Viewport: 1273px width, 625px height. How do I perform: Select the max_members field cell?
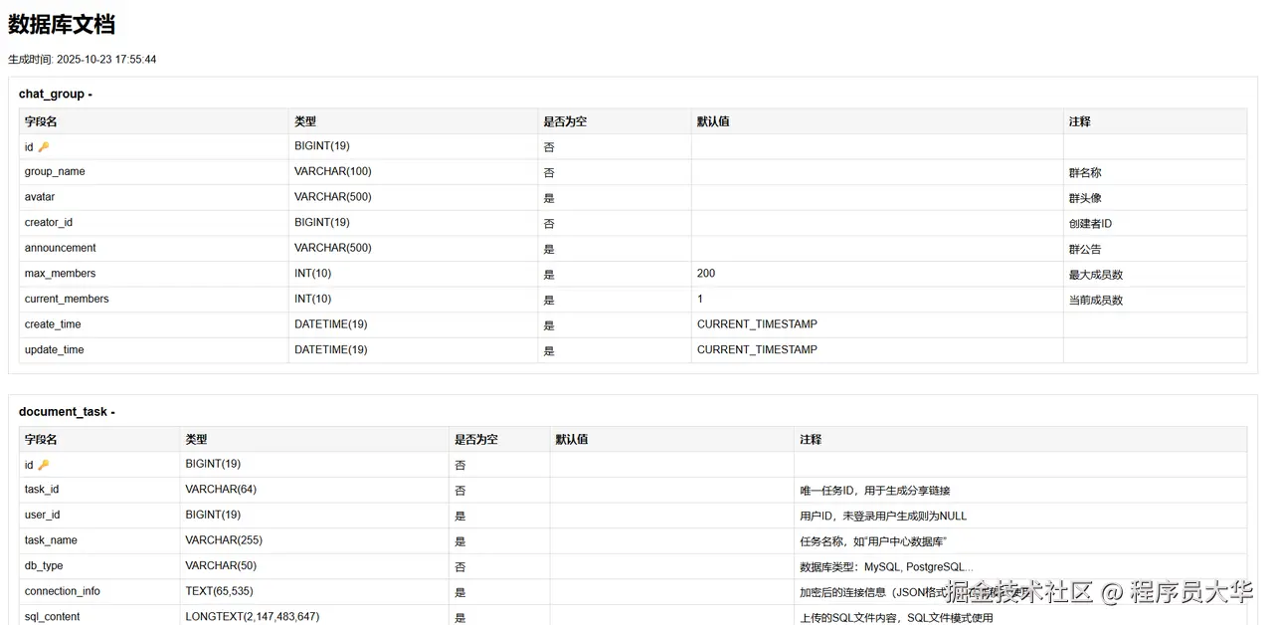click(154, 274)
